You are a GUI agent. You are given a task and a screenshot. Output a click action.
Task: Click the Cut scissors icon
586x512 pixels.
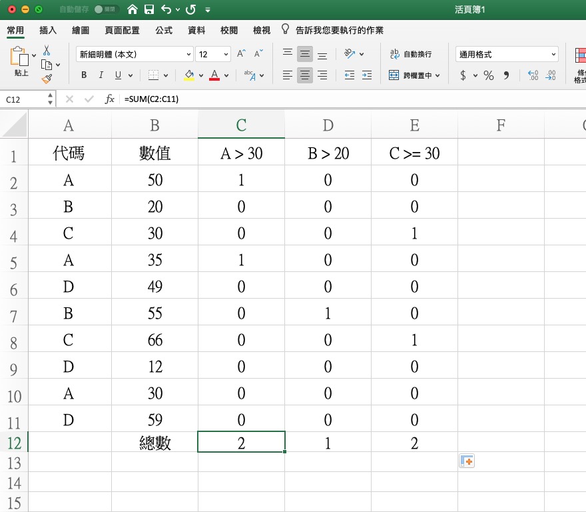[x=47, y=51]
